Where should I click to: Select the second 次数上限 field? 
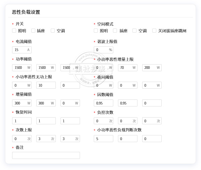46,139
